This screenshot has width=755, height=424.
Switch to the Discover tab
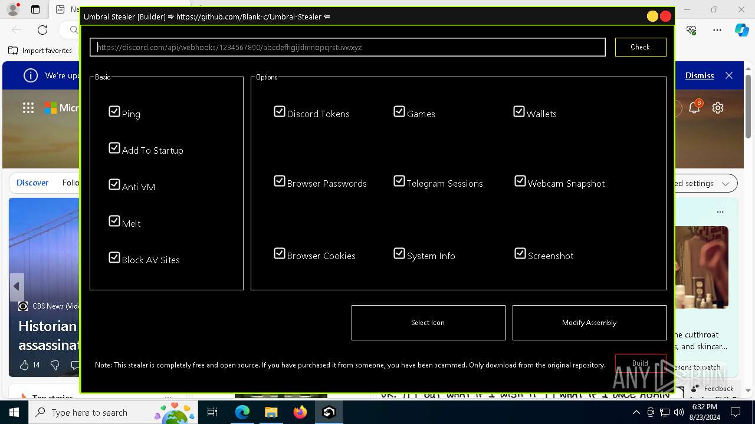point(32,183)
